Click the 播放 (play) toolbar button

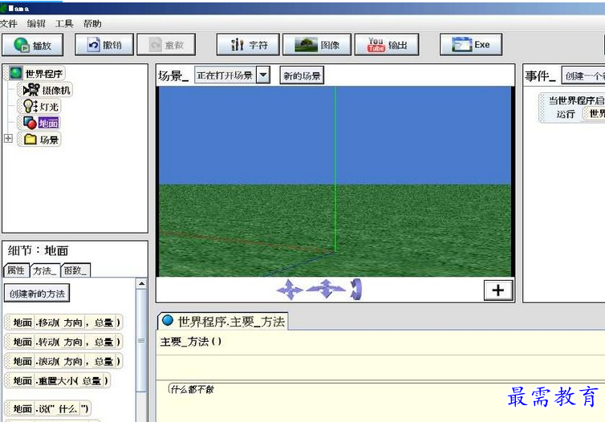coord(32,45)
